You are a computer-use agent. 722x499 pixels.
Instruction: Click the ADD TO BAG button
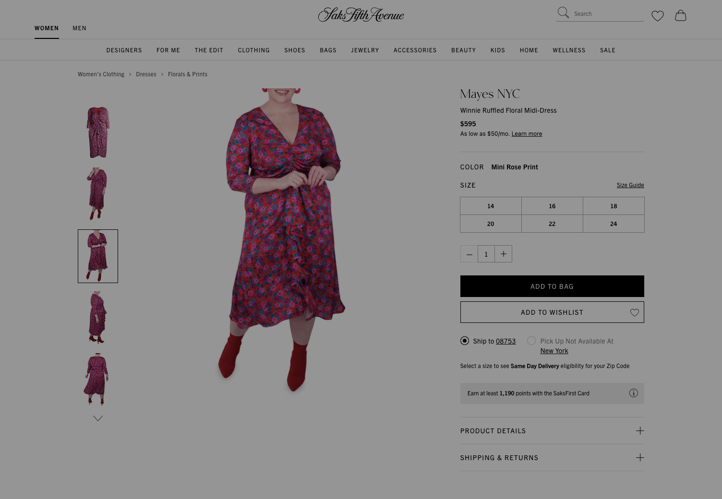(552, 286)
